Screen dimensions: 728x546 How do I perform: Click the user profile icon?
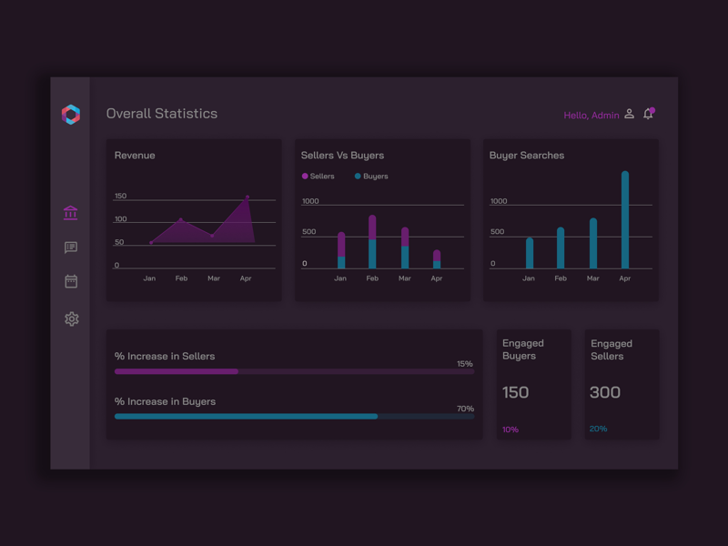630,114
